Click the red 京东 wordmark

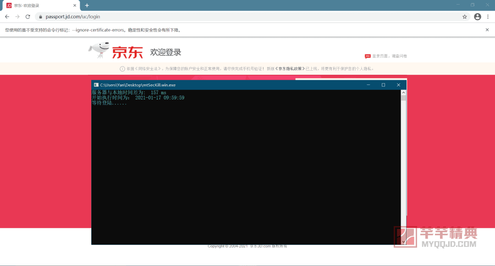(127, 52)
